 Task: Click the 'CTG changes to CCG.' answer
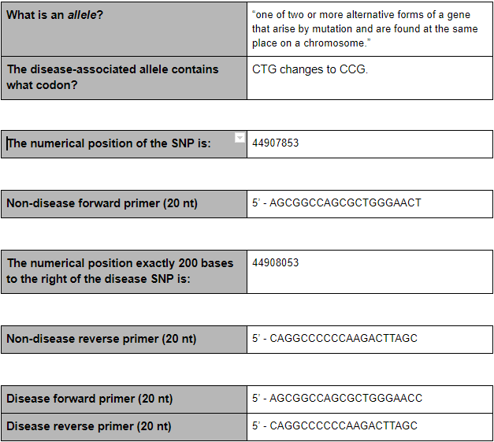(x=310, y=69)
